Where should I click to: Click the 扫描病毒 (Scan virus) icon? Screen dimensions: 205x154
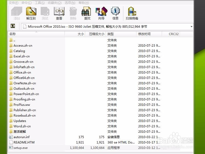pyautogui.click(x=132, y=11)
